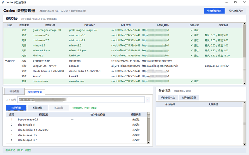Select the LongCat-2.5-Preview model name cell
This screenshot has width=249, height=155.
(45, 66)
